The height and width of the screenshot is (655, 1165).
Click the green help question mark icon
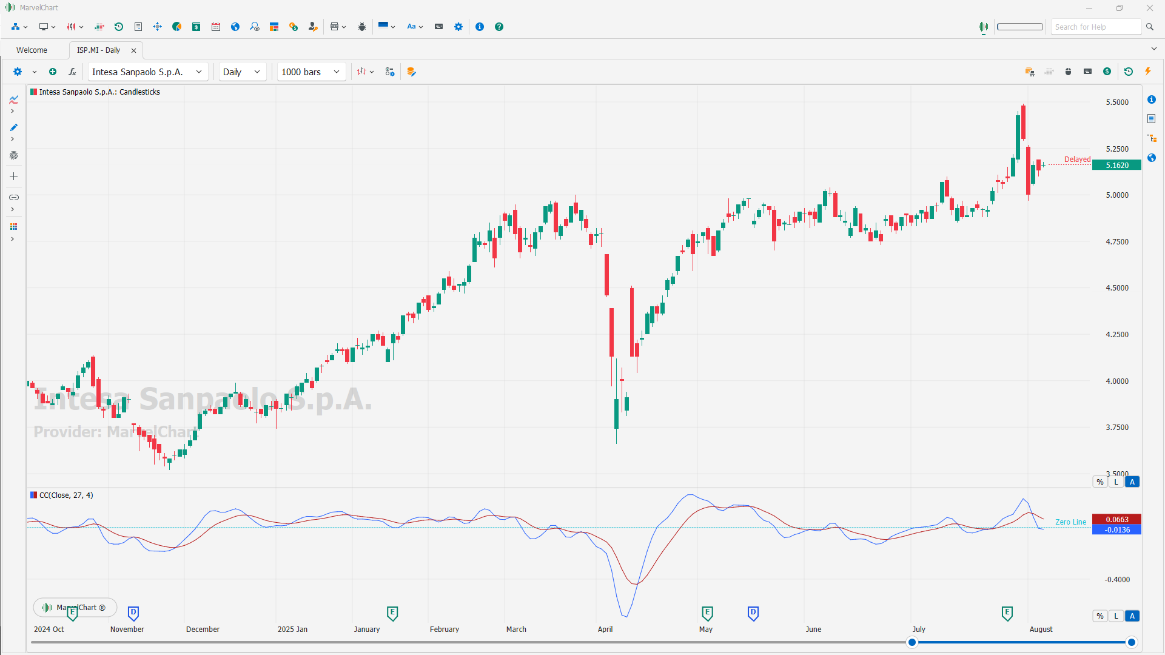499,27
